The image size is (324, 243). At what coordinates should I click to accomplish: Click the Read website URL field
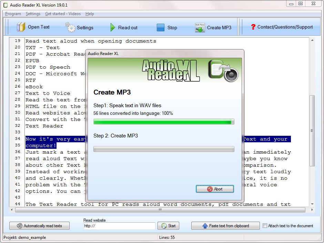point(119,226)
